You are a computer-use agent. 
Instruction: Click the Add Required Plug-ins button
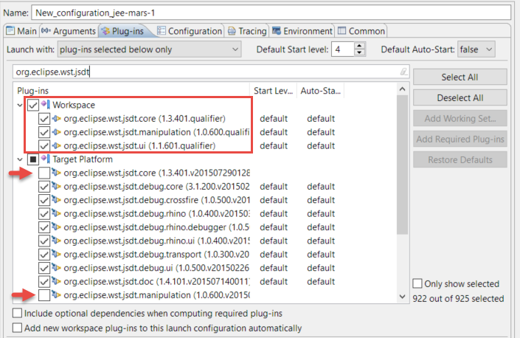[x=460, y=139]
